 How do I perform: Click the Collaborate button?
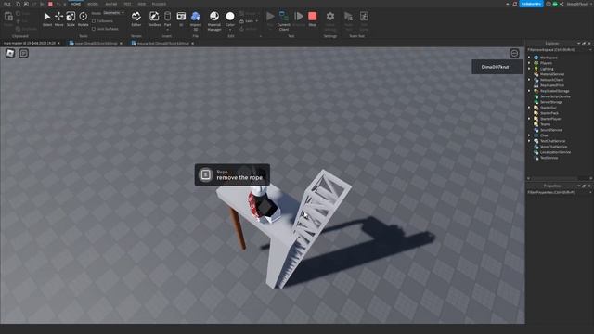point(531,4)
